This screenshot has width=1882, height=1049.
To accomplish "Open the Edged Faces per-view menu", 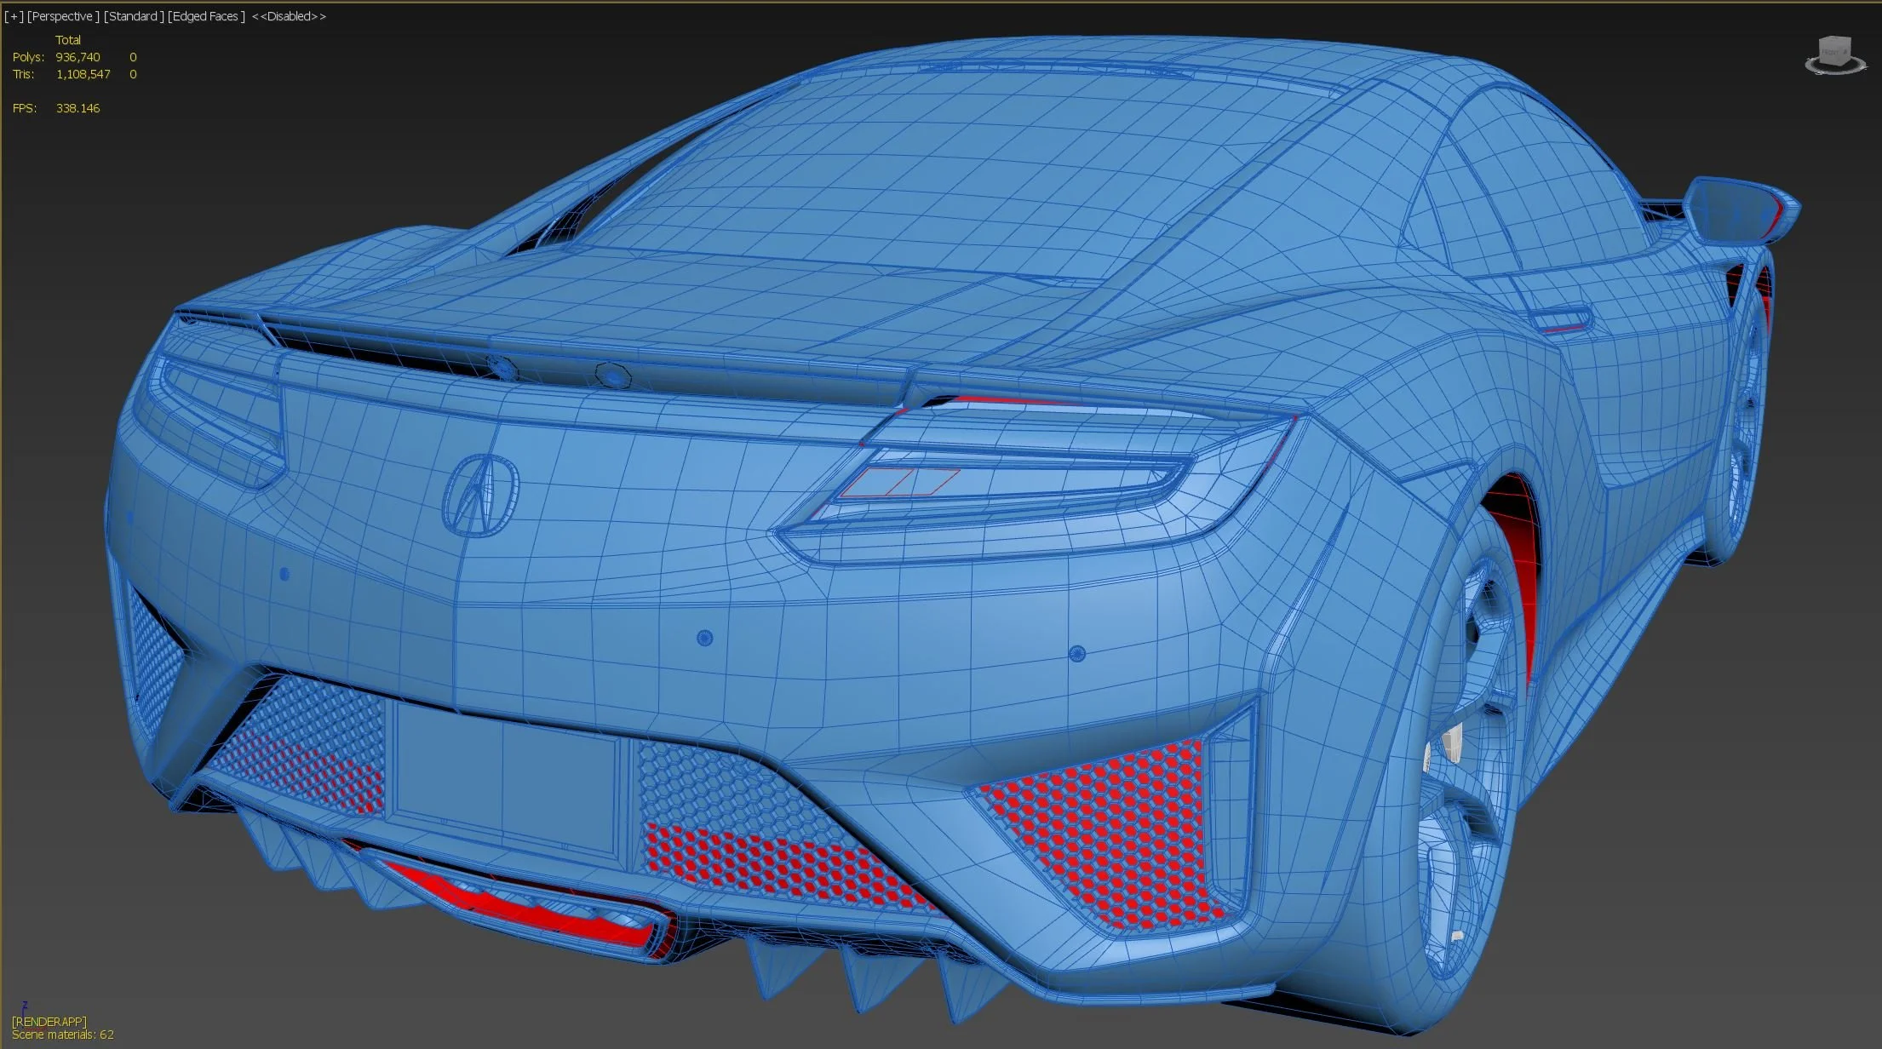I will coord(206,16).
